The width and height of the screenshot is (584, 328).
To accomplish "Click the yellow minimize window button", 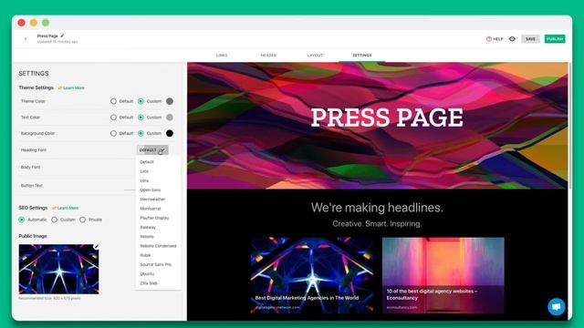I will 34,23.
